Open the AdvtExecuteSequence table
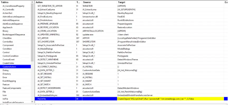The height and width of the screenshot is (105, 228). pyautogui.click(x=12, y=24)
